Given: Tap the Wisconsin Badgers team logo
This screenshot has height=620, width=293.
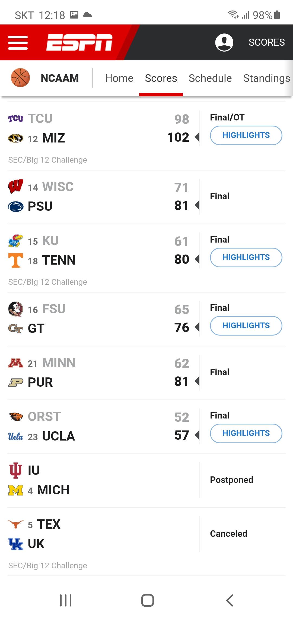Looking at the screenshot, I should (x=16, y=187).
